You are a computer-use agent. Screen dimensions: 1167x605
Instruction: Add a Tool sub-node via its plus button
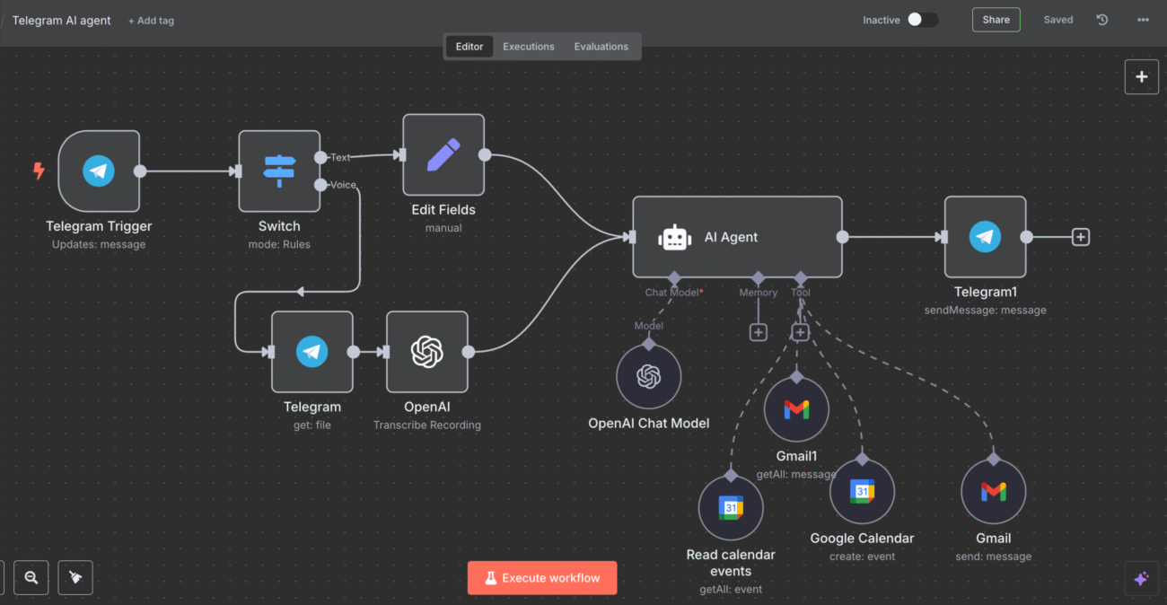[x=800, y=331]
